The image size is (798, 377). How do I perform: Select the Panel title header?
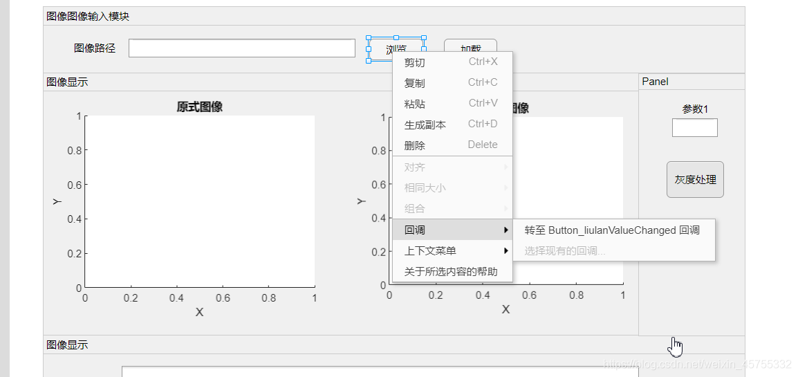tap(655, 82)
